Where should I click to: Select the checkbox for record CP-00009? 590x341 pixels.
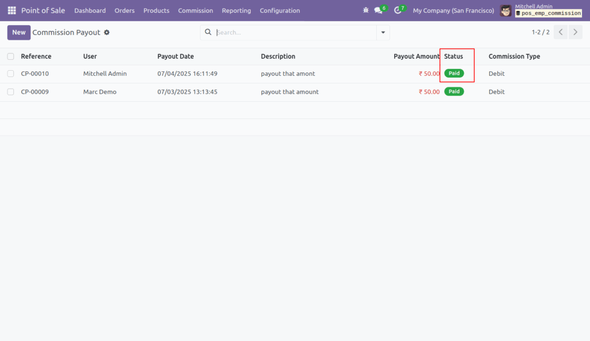click(x=10, y=91)
